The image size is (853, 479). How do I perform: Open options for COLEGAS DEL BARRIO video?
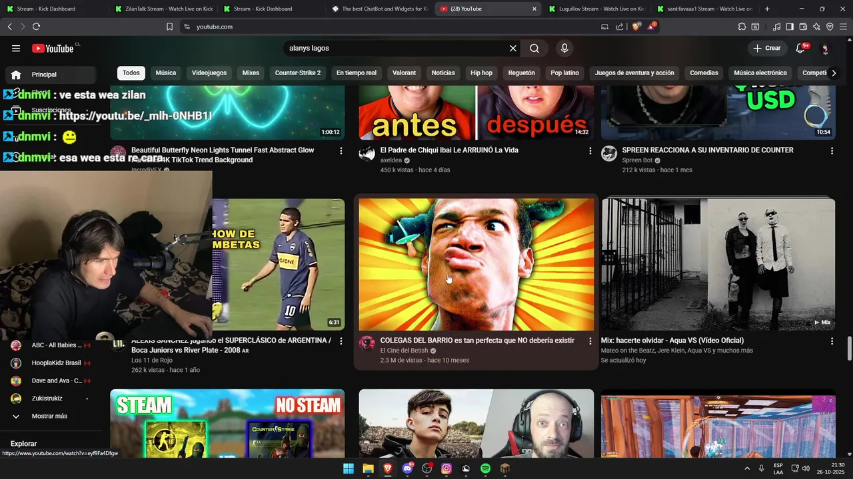(590, 341)
